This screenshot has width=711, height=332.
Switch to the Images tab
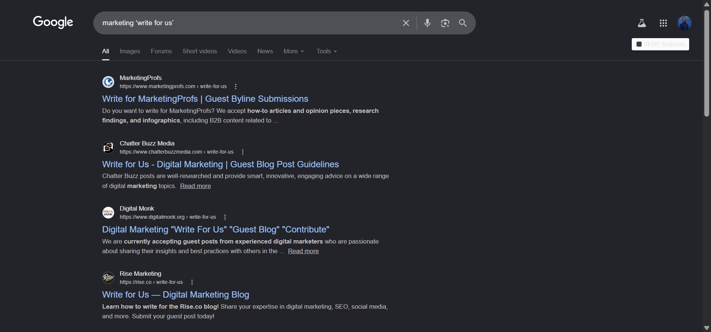tap(130, 51)
